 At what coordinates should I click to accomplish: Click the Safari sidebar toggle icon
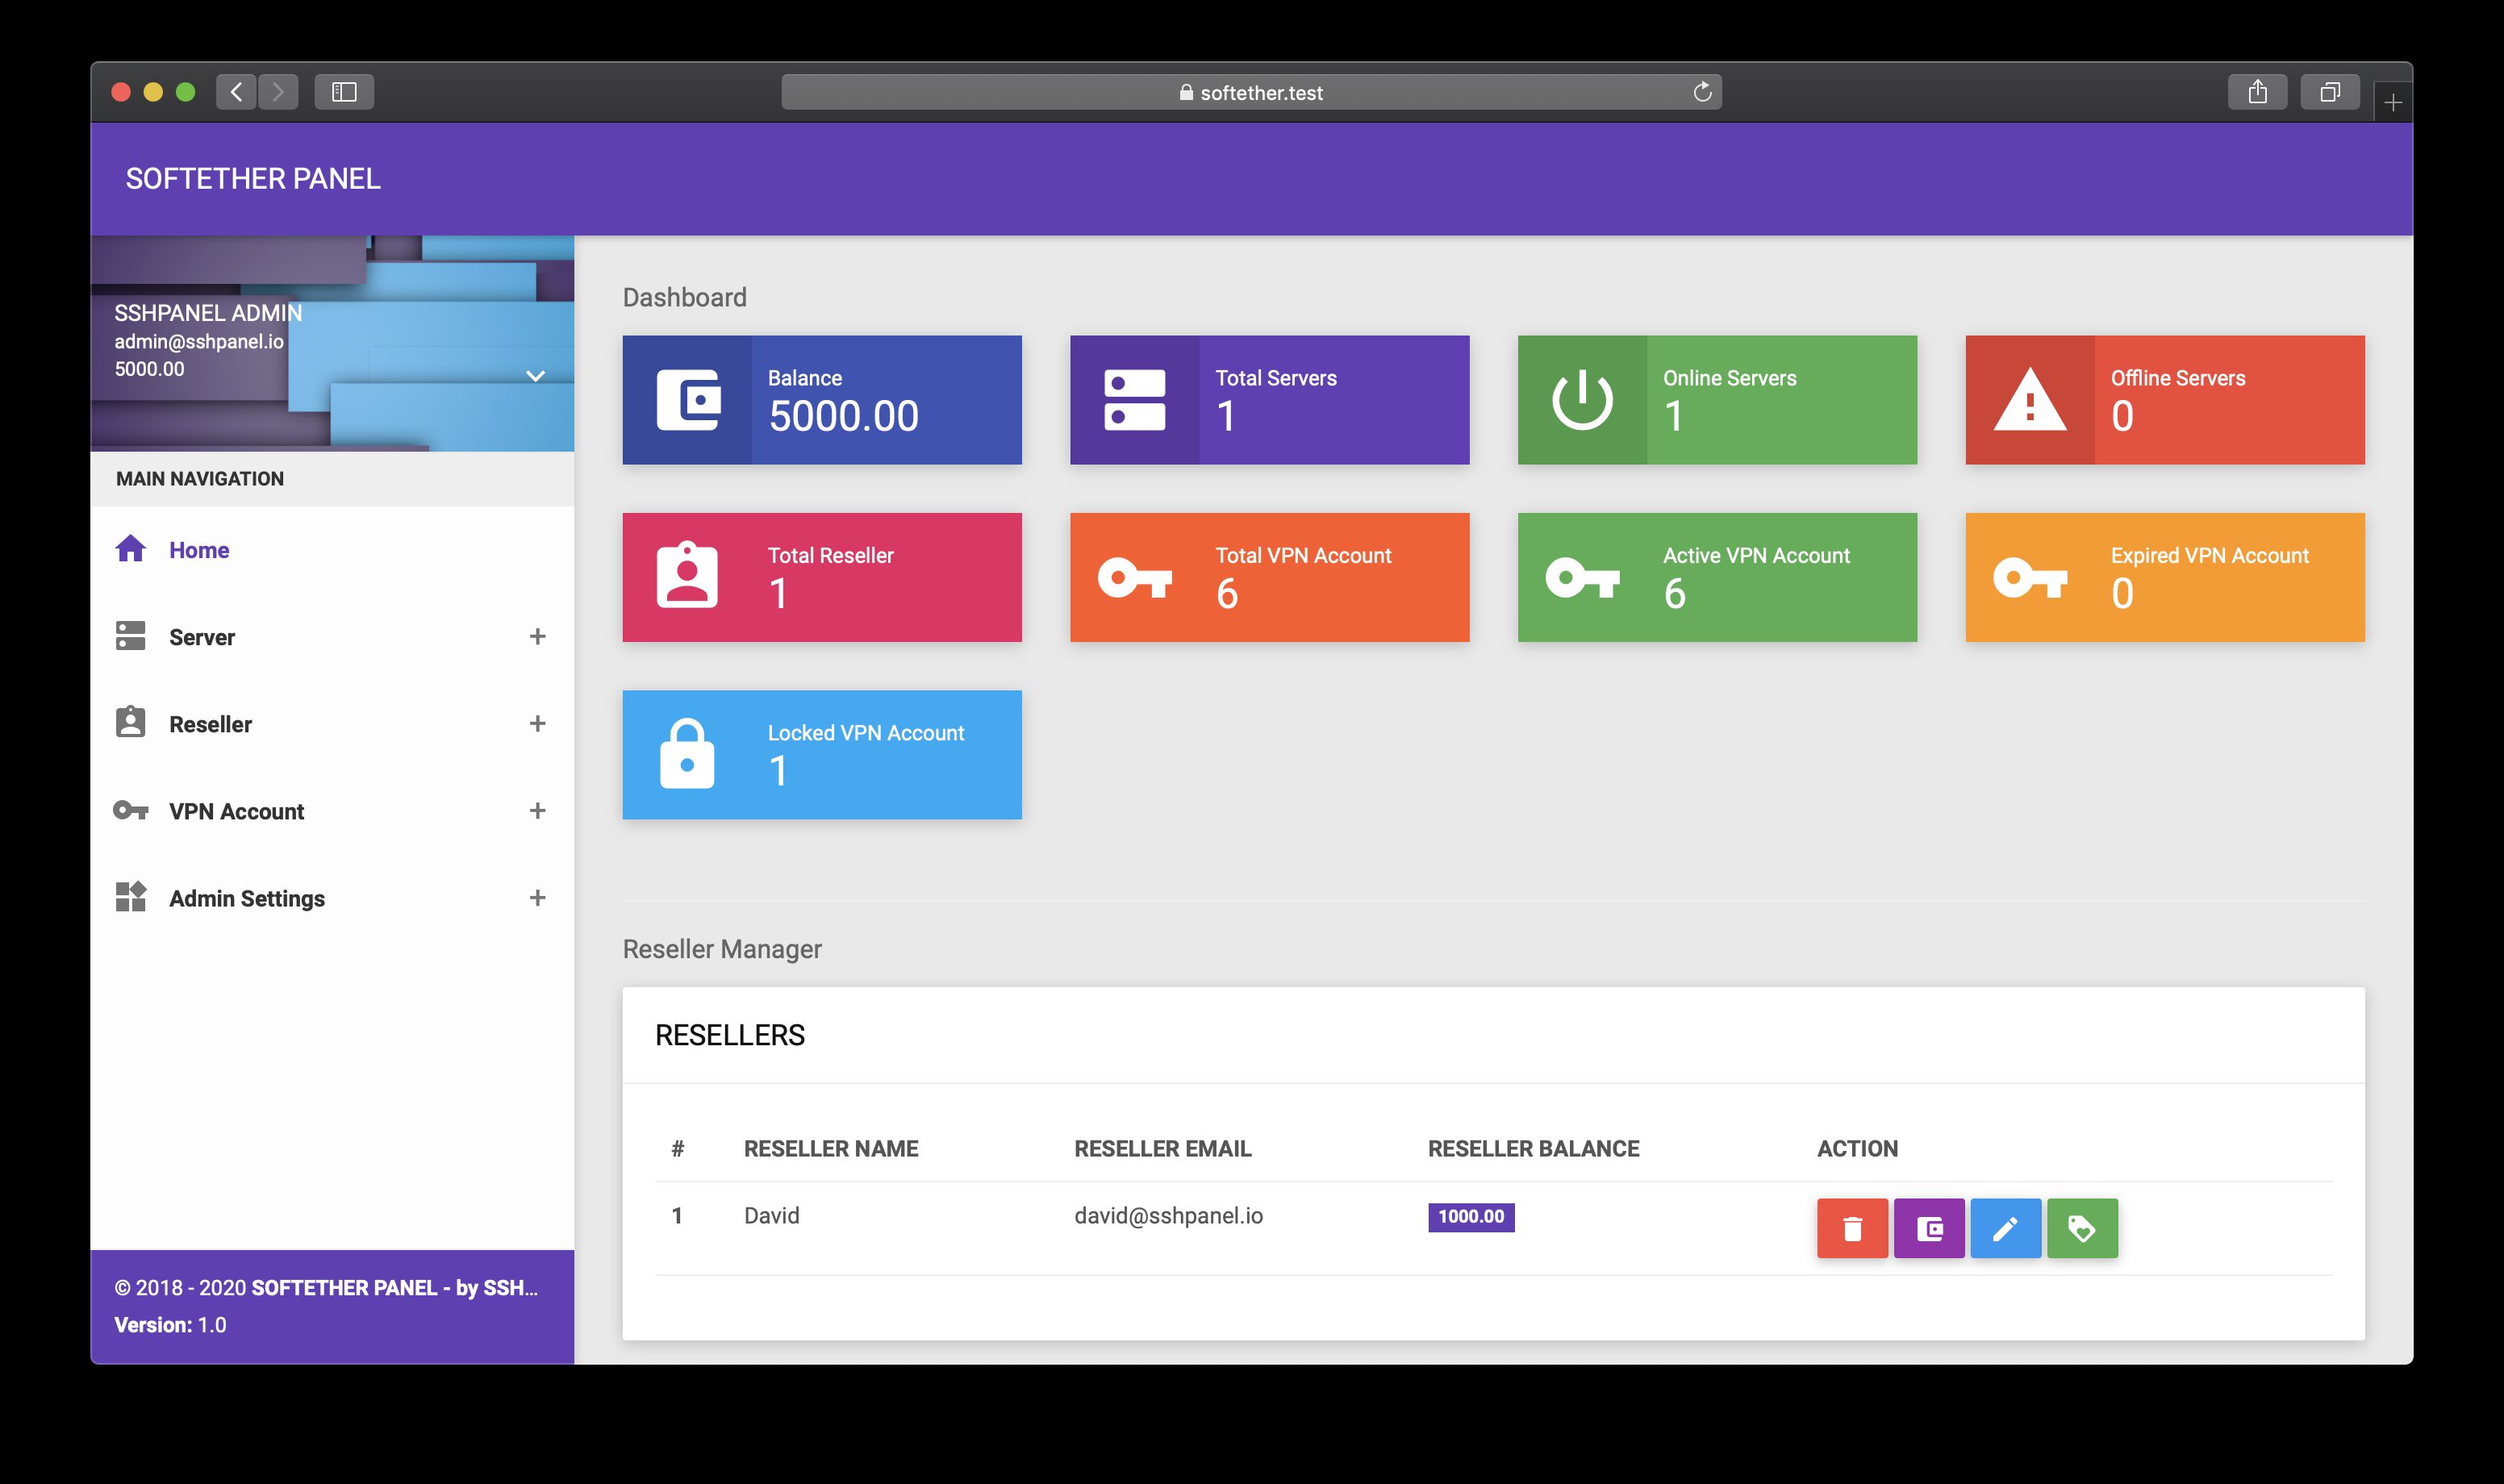pos(344,92)
